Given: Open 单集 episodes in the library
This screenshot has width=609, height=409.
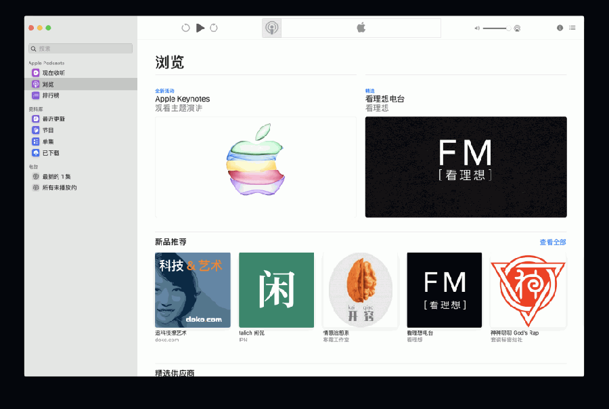Looking at the screenshot, I should [x=81, y=142].
